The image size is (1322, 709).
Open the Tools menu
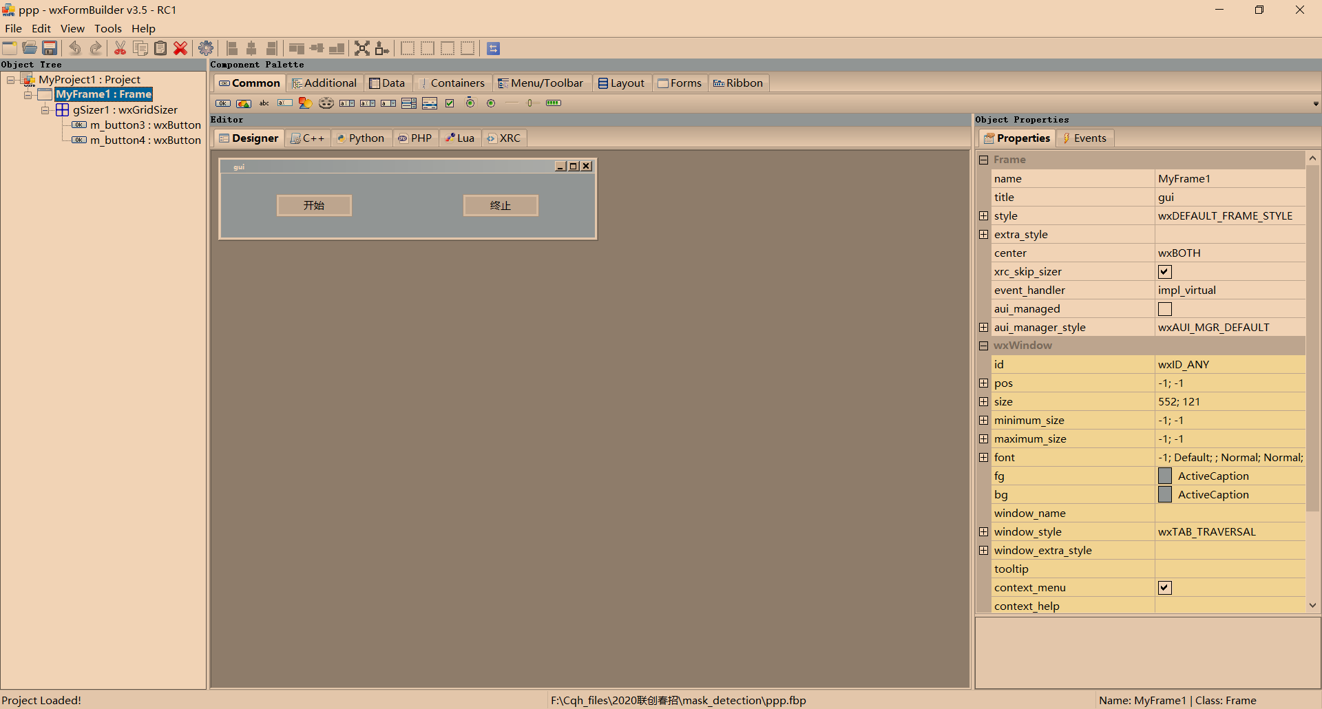click(108, 28)
